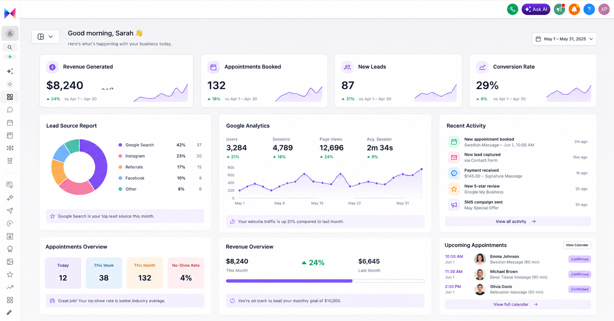Select the No-Show Rate tile
614x321 pixels.
(x=186, y=273)
